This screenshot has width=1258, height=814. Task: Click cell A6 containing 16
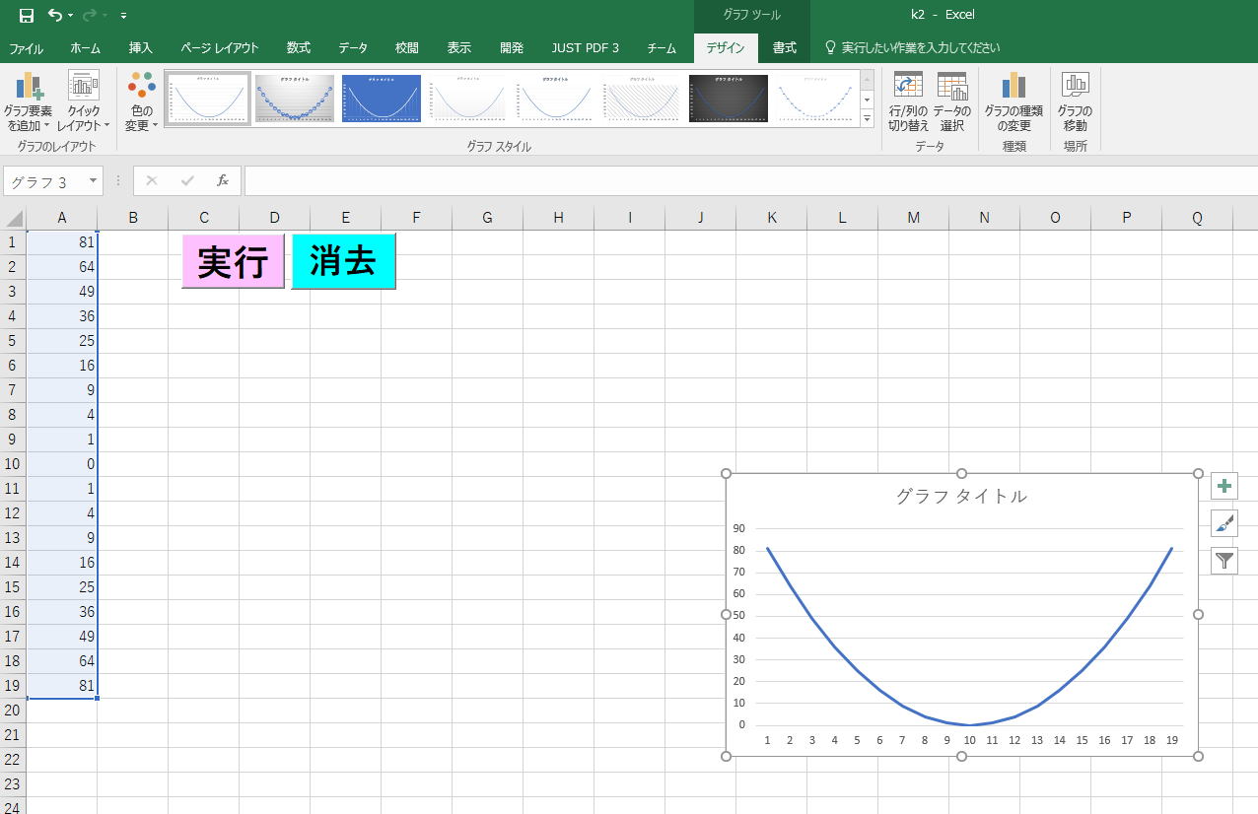62,366
